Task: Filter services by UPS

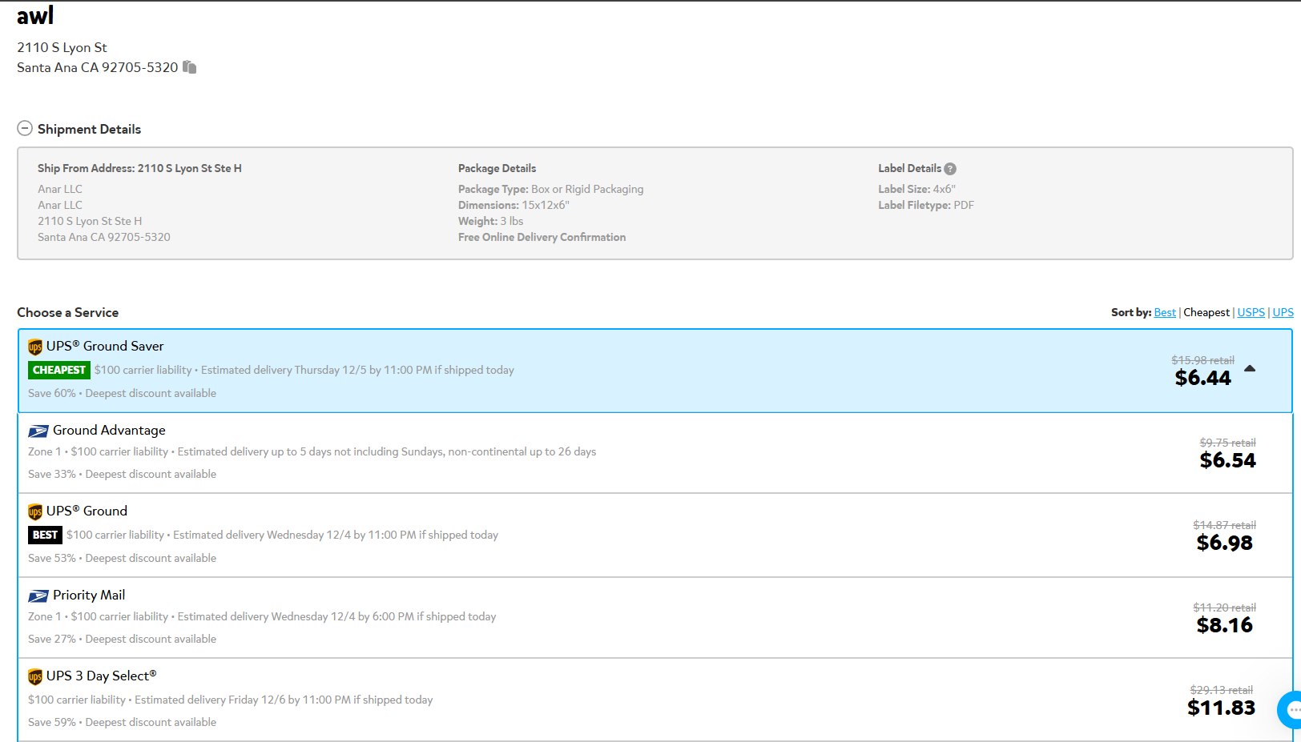Action: pos(1283,312)
